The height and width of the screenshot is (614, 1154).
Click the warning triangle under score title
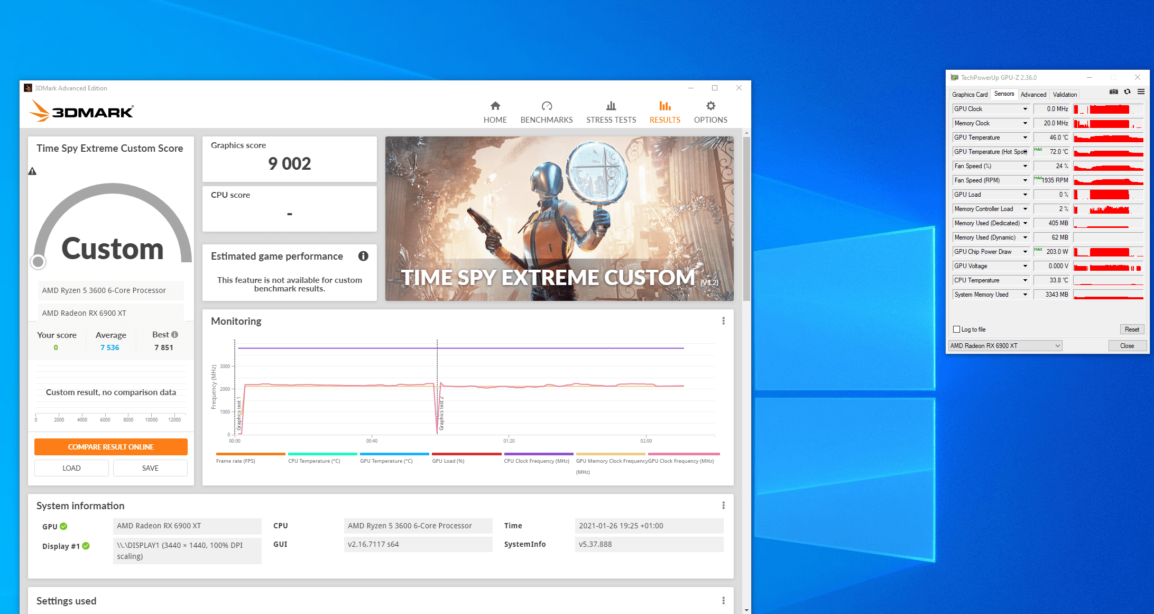[x=32, y=171]
